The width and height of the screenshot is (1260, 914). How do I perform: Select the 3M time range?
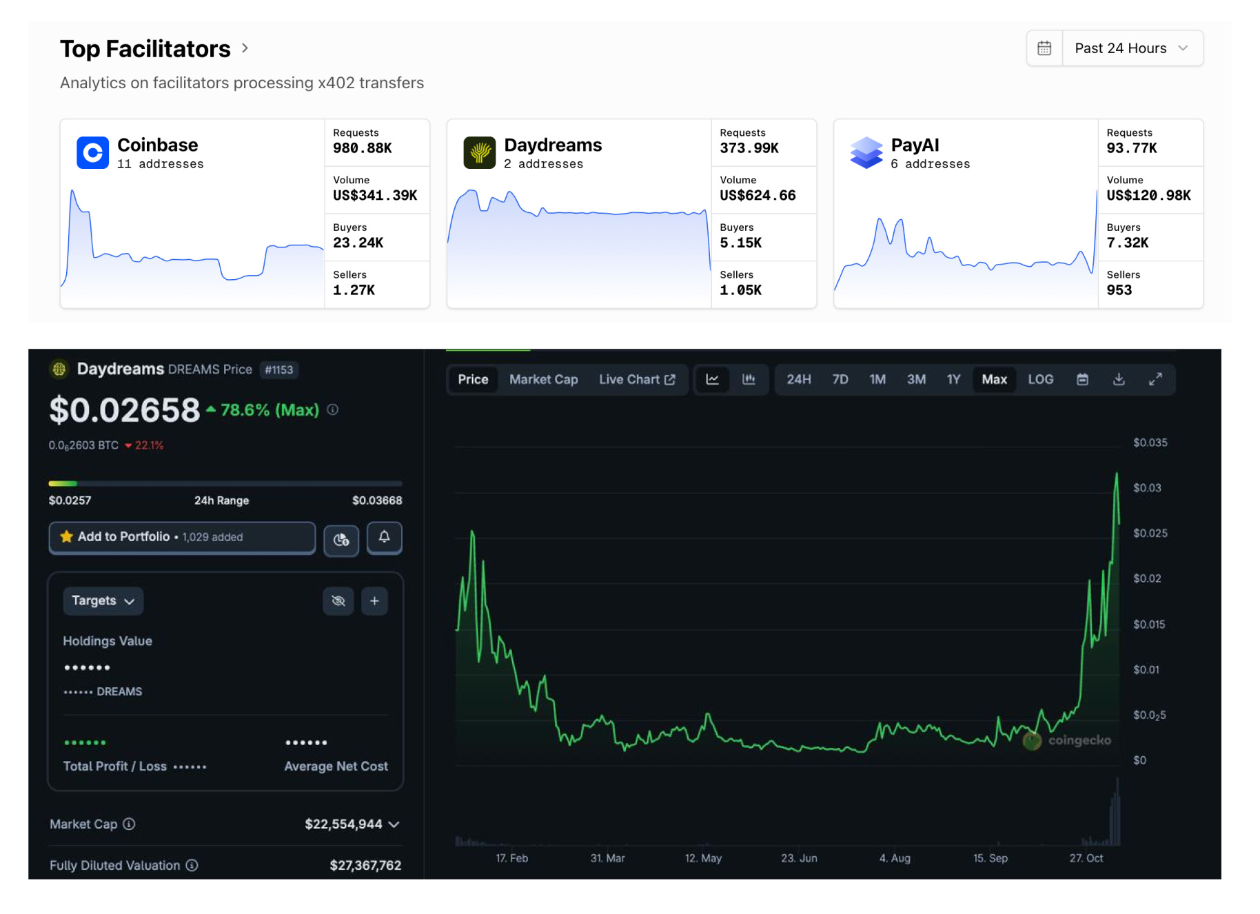pos(916,379)
